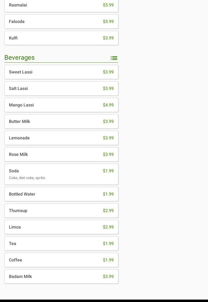Choose Falooda from the menu
Screen dimensions: 208x302
coord(61,22)
